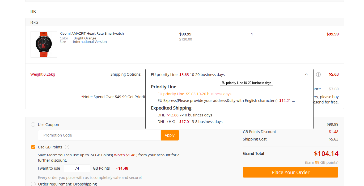
Task: Pick DHL $13.88 7-10 business days
Action: pyautogui.click(x=185, y=115)
